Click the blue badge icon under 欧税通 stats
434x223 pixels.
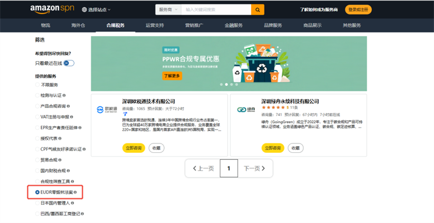125,114
